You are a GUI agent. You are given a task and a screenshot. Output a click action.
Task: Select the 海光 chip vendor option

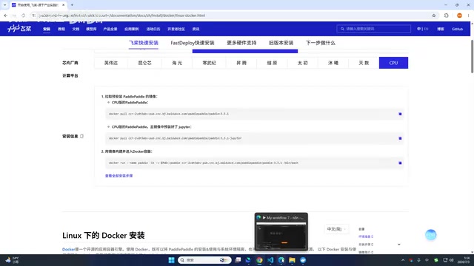(177, 63)
